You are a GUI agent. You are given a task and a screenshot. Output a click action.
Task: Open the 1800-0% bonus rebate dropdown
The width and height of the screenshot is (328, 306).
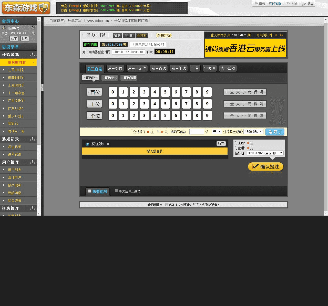coord(253,132)
